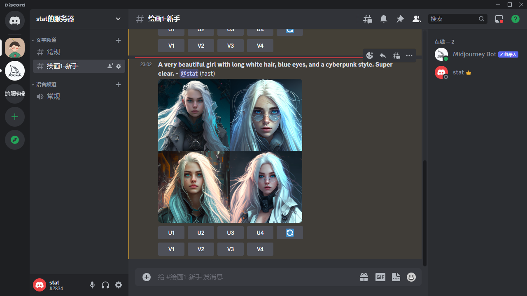The width and height of the screenshot is (527, 296).
Task: Collapse 文字频道 category
Action: [44, 40]
